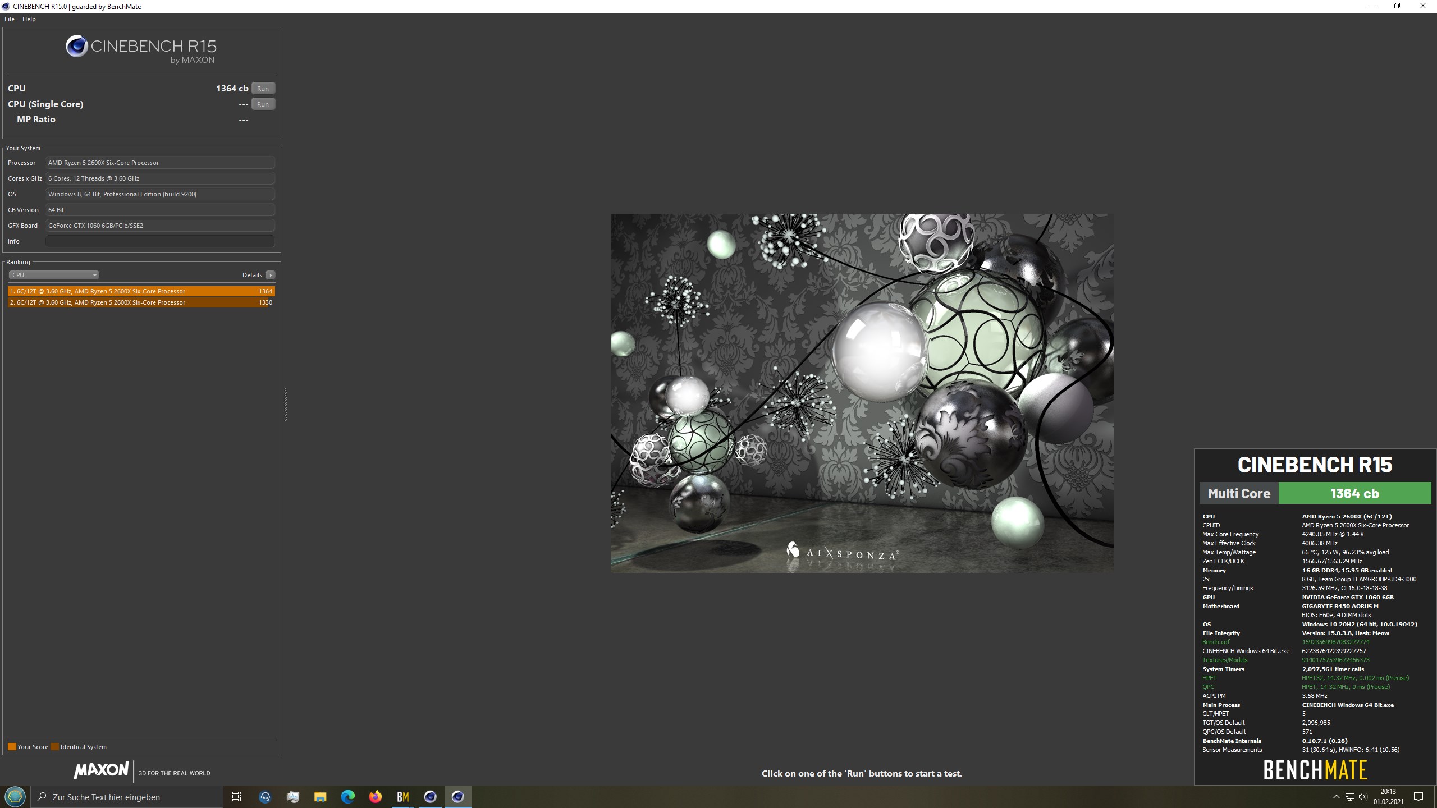Screen dimensions: 1437x808
Task: Click the taskbar clock showing 20:13
Action: click(x=1388, y=797)
